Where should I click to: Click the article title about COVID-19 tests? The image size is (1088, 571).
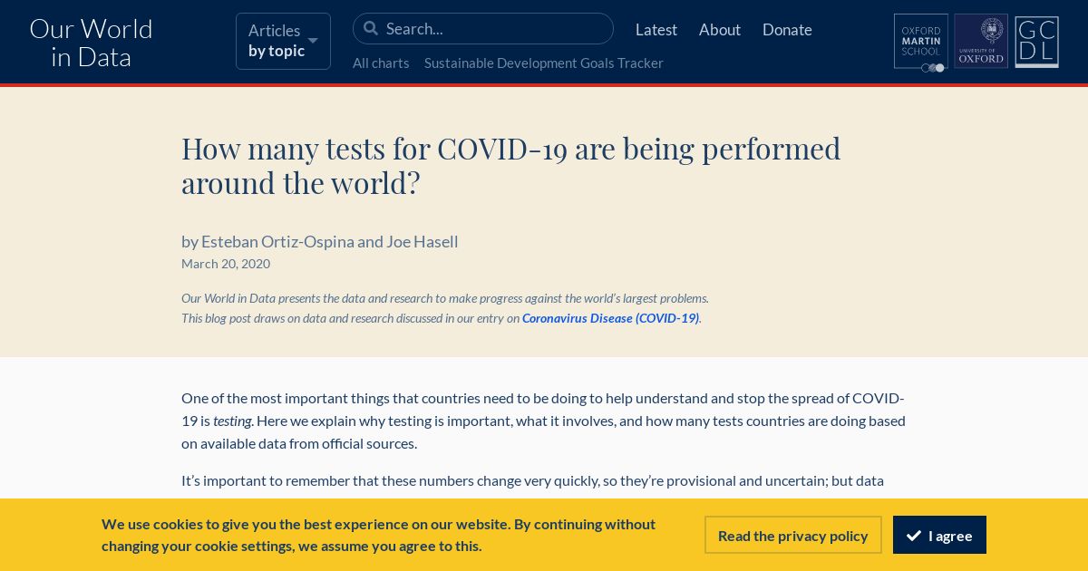click(x=511, y=165)
